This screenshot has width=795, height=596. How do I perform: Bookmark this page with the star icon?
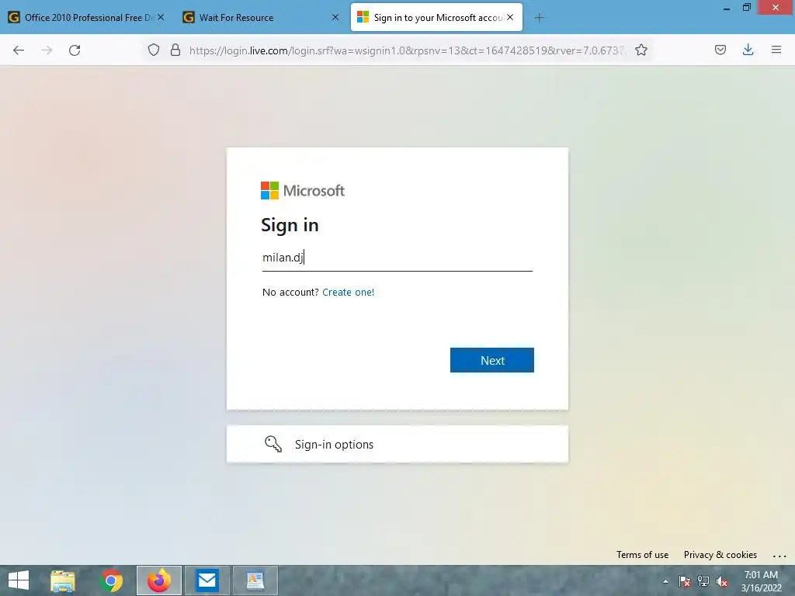[641, 50]
